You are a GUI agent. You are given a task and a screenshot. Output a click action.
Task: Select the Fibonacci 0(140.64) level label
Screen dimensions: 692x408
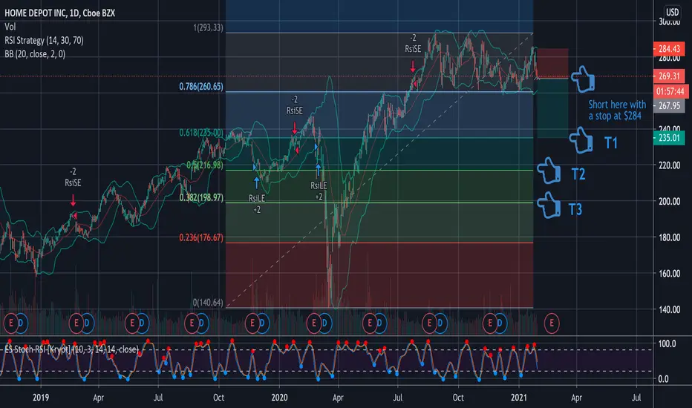(x=208, y=303)
